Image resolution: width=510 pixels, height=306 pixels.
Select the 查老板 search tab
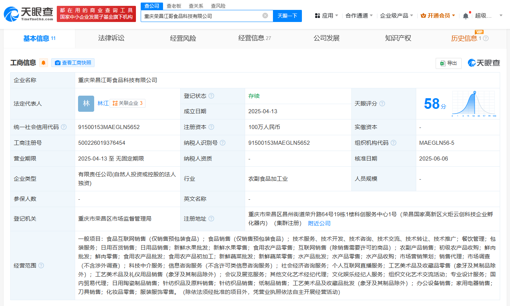pyautogui.click(x=174, y=6)
